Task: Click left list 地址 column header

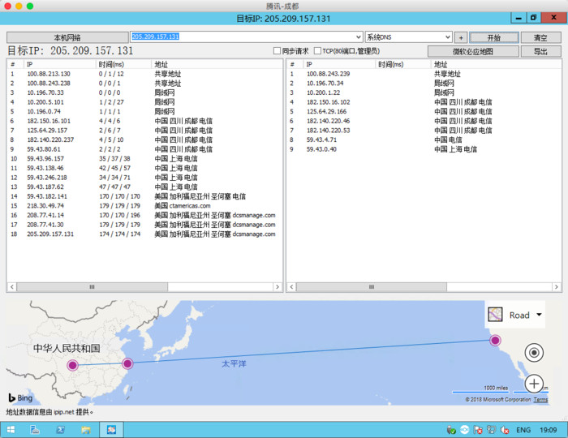Action: click(217, 64)
